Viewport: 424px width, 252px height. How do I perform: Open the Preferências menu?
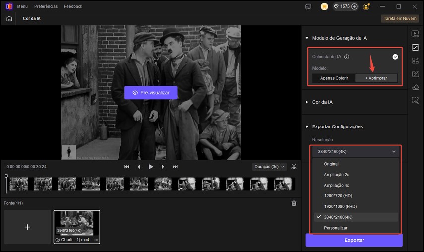[x=46, y=7]
